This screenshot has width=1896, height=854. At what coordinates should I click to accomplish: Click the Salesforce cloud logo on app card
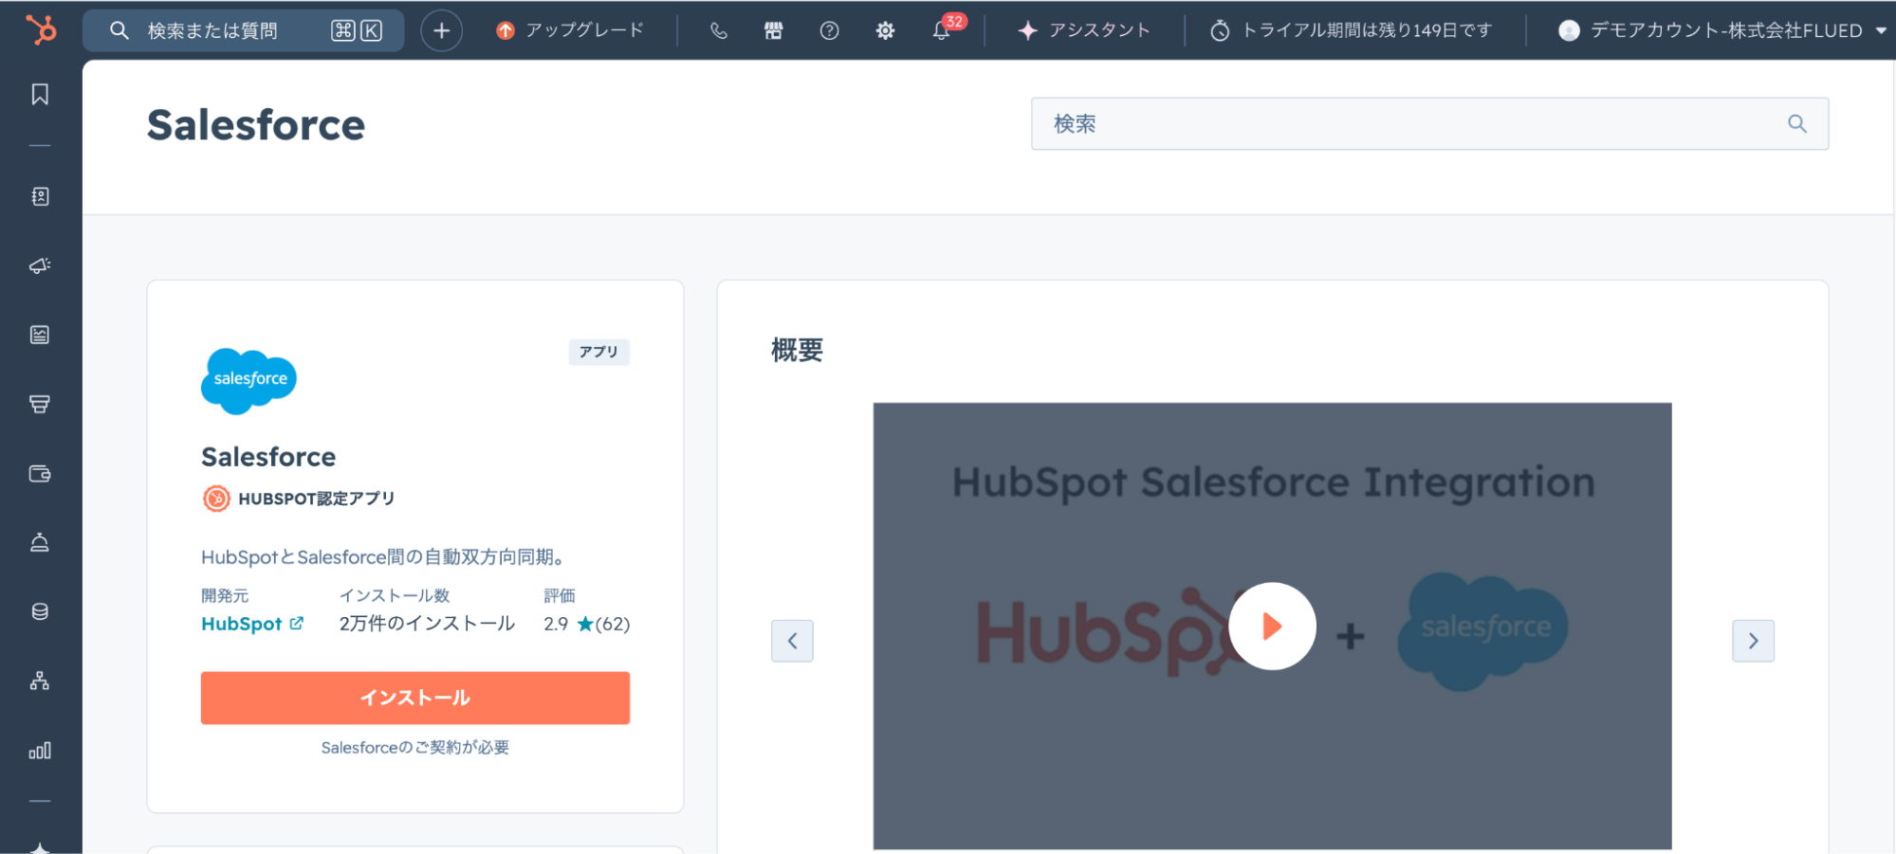coord(249,381)
